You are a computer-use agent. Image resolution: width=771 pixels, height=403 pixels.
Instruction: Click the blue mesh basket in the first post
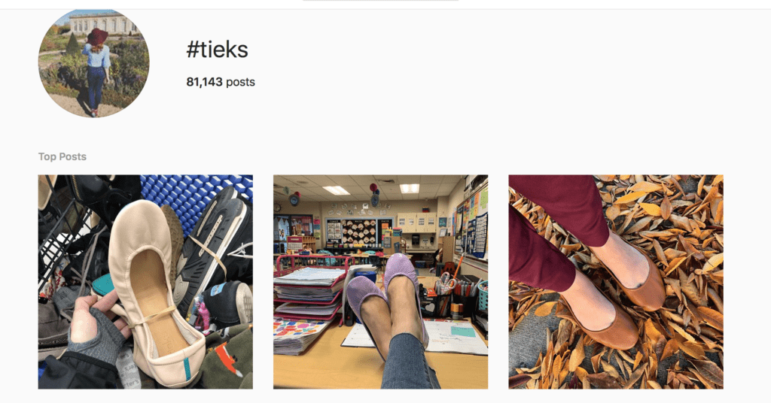[x=195, y=197]
